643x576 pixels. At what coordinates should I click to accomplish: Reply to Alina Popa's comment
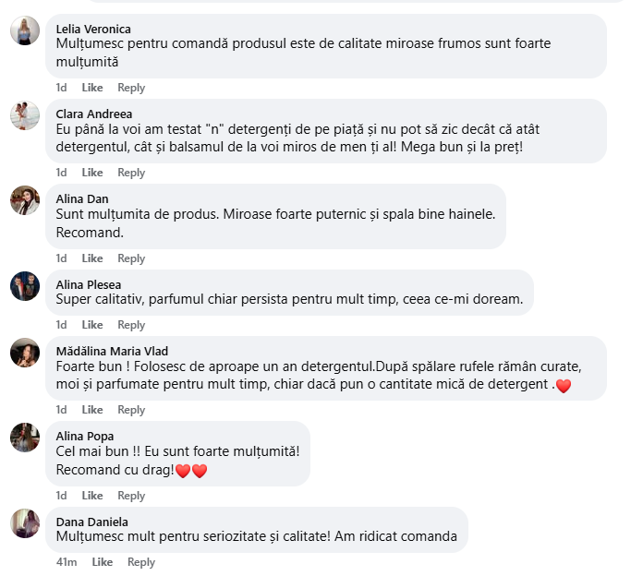[131, 496]
